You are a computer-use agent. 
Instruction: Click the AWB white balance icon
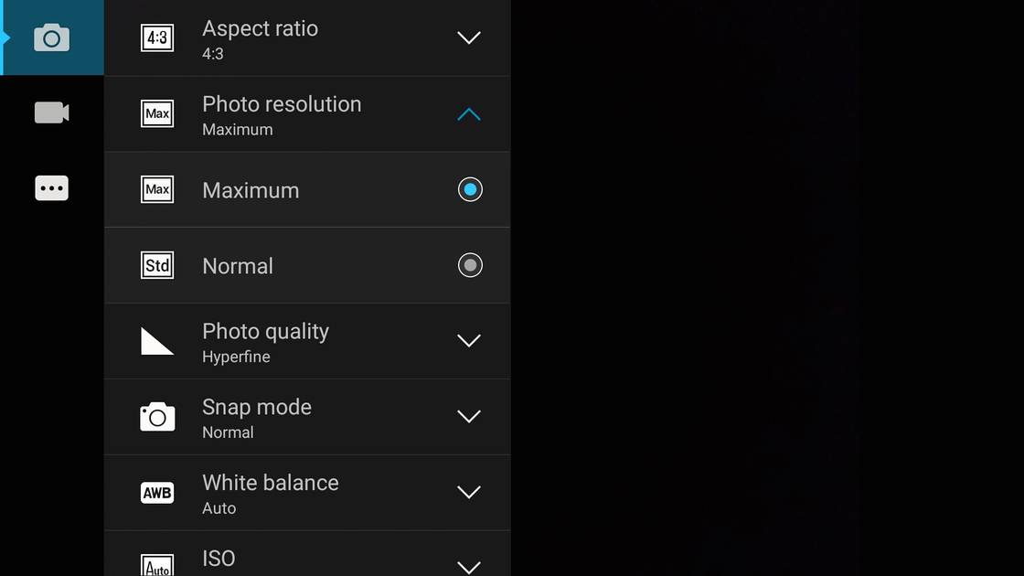(x=157, y=493)
